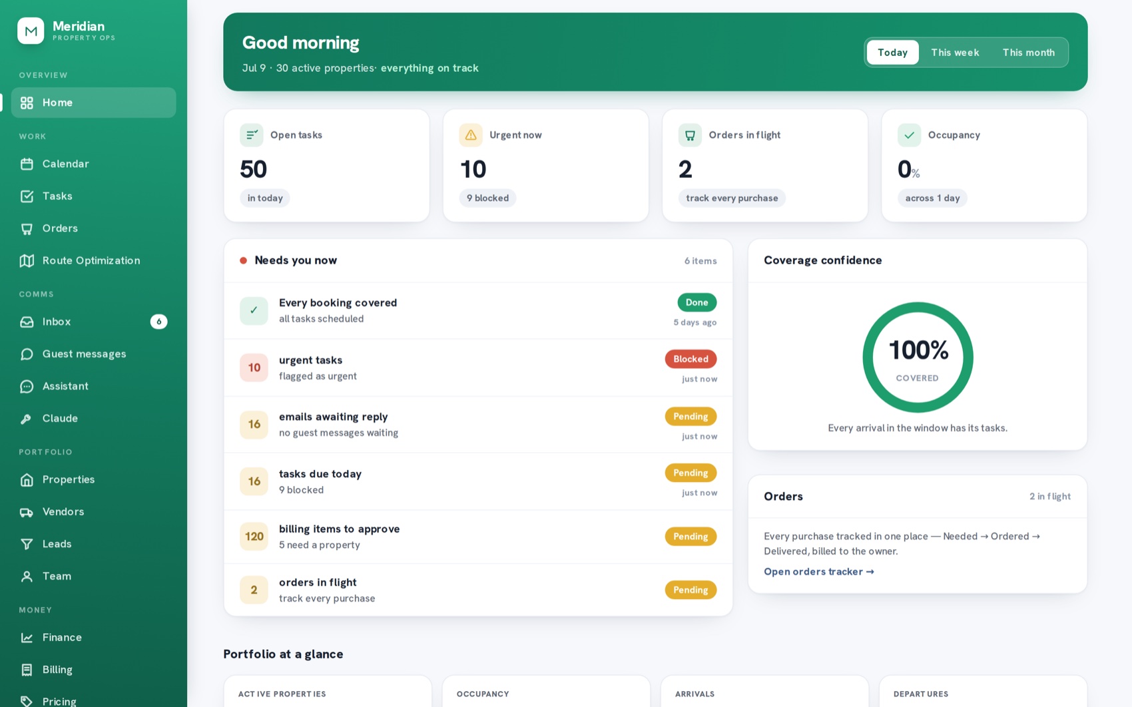Screen dimensions: 1132x707
Task: Go to the Properties menu item
Action: 94,479
